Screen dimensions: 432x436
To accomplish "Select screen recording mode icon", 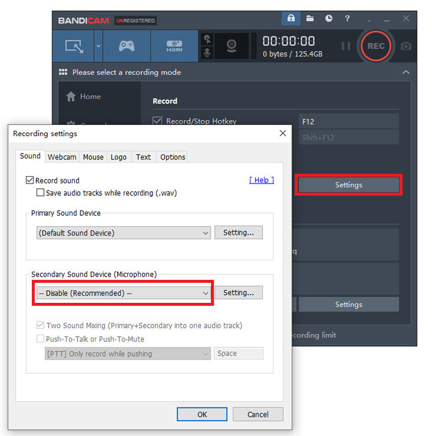I will click(74, 46).
